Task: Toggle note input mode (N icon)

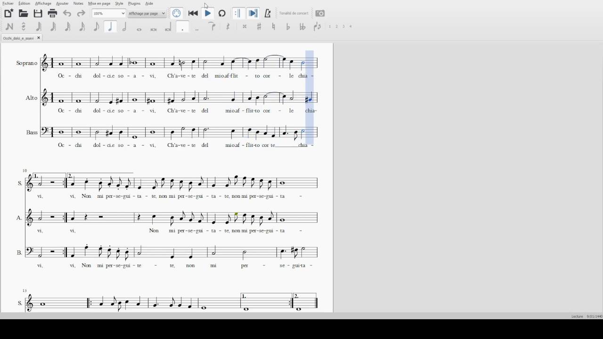Action: point(9,27)
